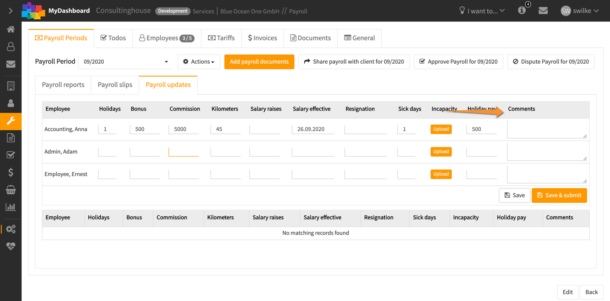This screenshot has width=610, height=301.
Task: Switch to the Todos tab
Action: pyautogui.click(x=113, y=38)
